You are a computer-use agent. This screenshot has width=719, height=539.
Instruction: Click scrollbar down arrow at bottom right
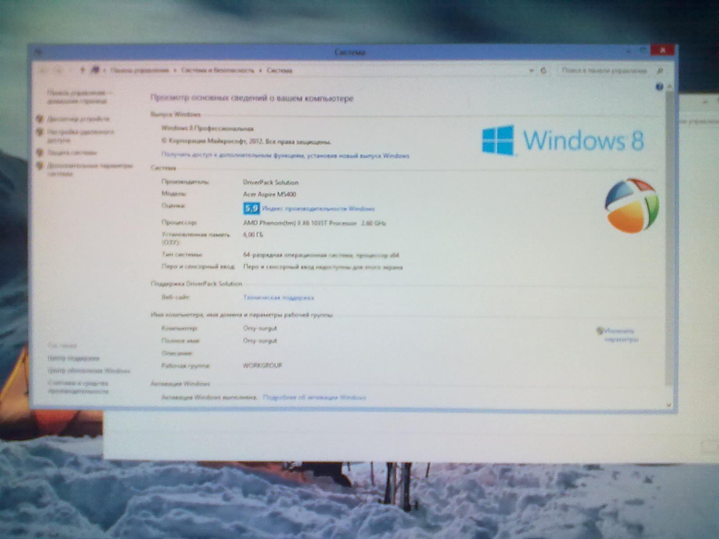click(669, 405)
